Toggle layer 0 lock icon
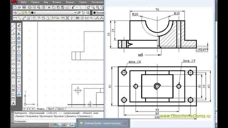 (29, 13)
